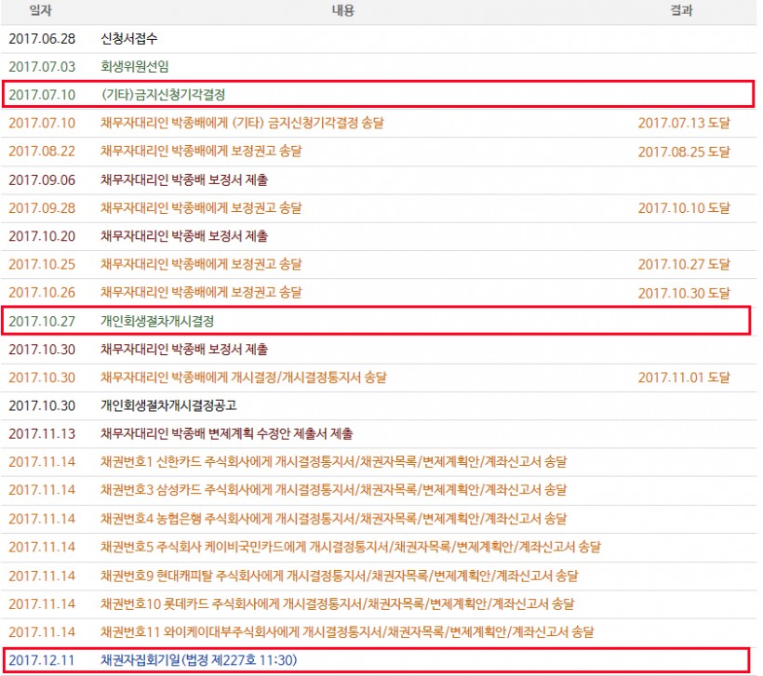
Task: Click the '신청서접수' entry
Action: tap(129, 38)
